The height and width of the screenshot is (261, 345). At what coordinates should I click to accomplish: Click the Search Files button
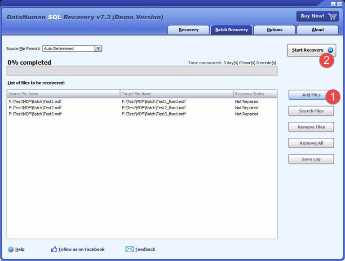(x=311, y=111)
